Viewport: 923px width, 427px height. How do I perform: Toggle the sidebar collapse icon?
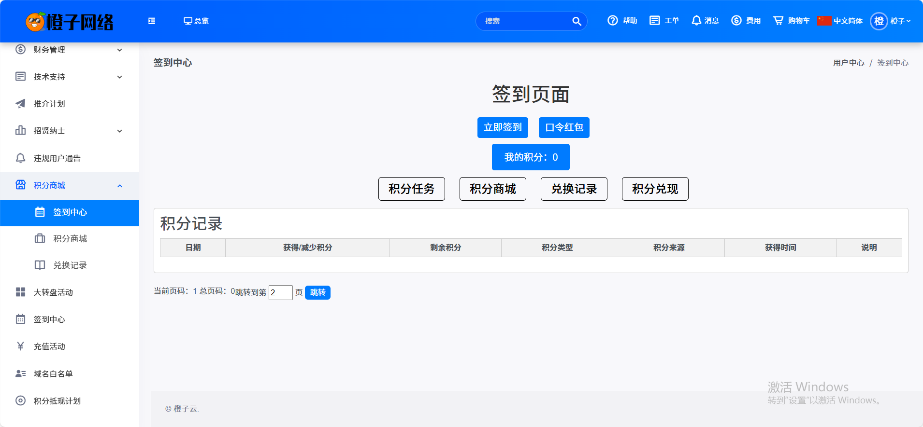152,21
